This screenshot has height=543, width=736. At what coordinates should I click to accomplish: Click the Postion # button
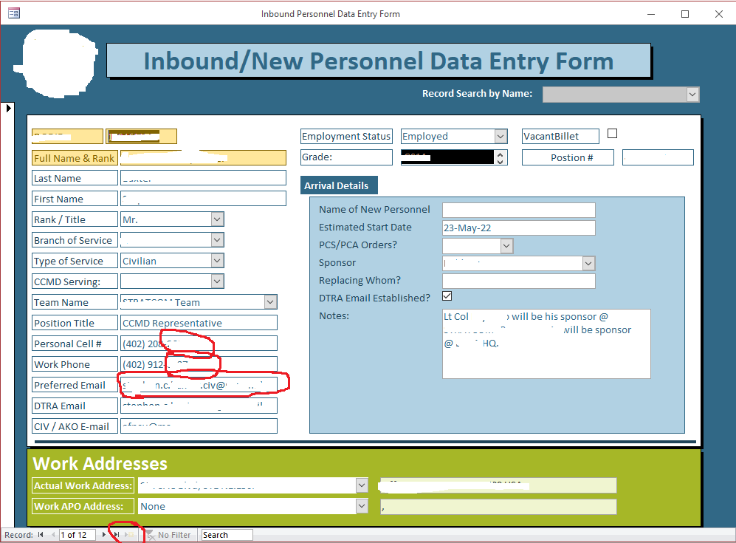click(x=568, y=157)
